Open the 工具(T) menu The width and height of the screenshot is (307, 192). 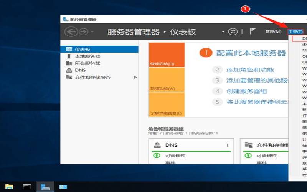click(295, 31)
